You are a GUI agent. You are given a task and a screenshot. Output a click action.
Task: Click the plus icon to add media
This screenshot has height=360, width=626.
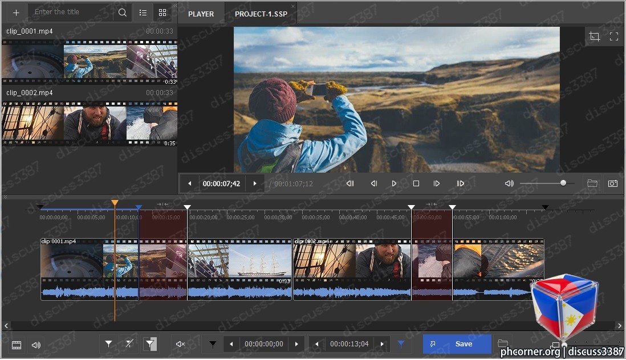pos(16,13)
